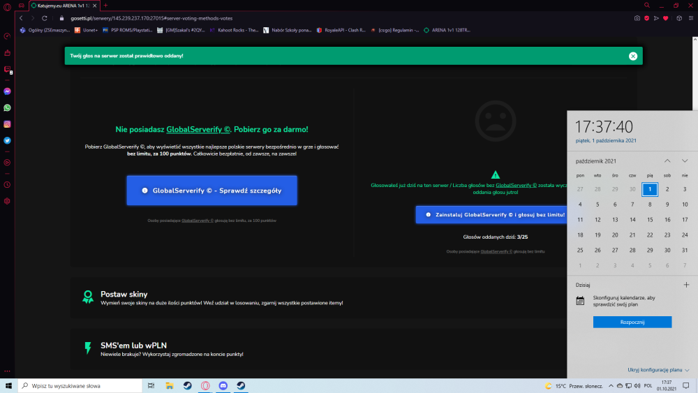The width and height of the screenshot is (698, 393).
Task: Go back with the browser back arrow
Action: click(x=21, y=18)
